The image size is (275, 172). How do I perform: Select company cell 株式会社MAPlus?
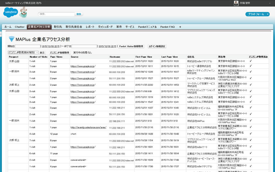196,121
